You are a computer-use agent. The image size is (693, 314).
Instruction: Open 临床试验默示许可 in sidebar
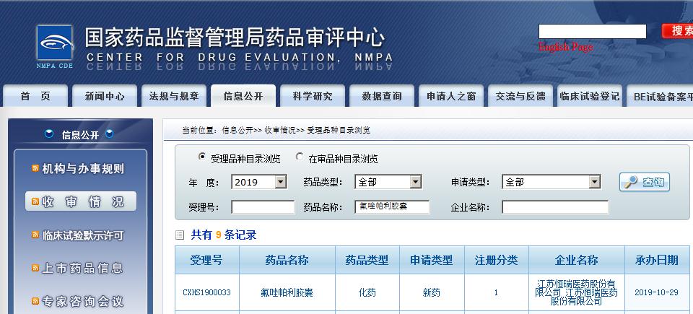point(82,235)
